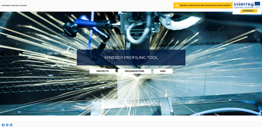This screenshot has height=127, width=262.
Task: Click the Priority: Innovation and Knowledge Development banner
Action: pos(203,5)
